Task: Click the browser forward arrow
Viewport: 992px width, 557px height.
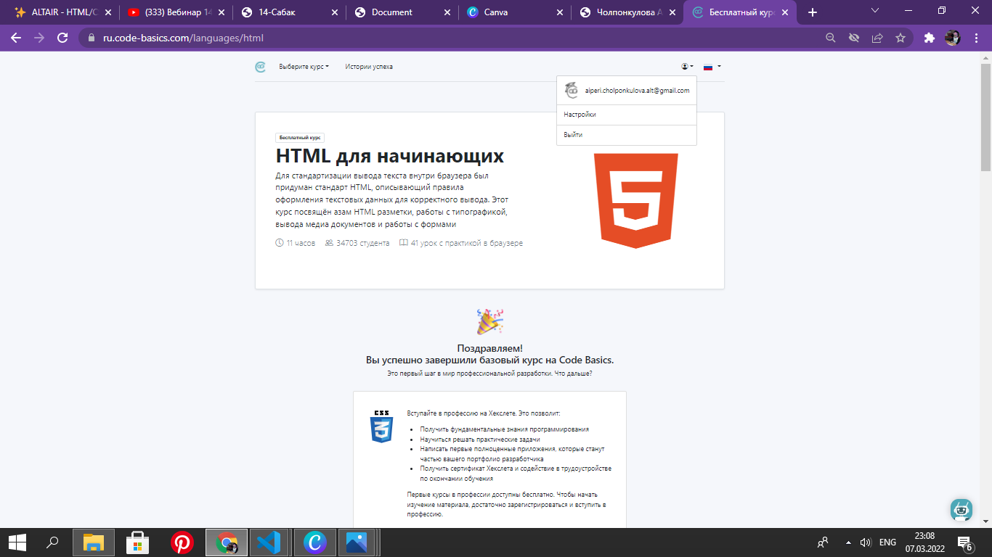Action: click(x=39, y=38)
